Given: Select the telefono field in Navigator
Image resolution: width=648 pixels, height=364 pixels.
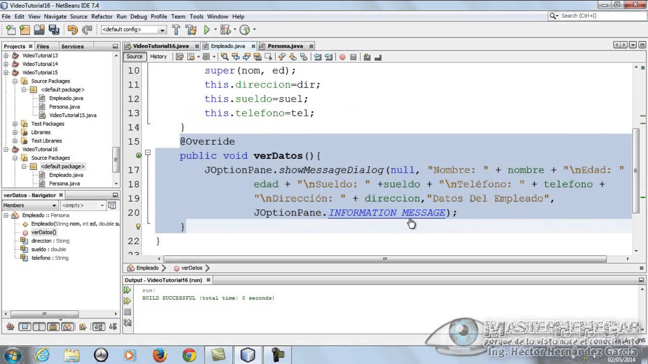Looking at the screenshot, I should (x=50, y=258).
